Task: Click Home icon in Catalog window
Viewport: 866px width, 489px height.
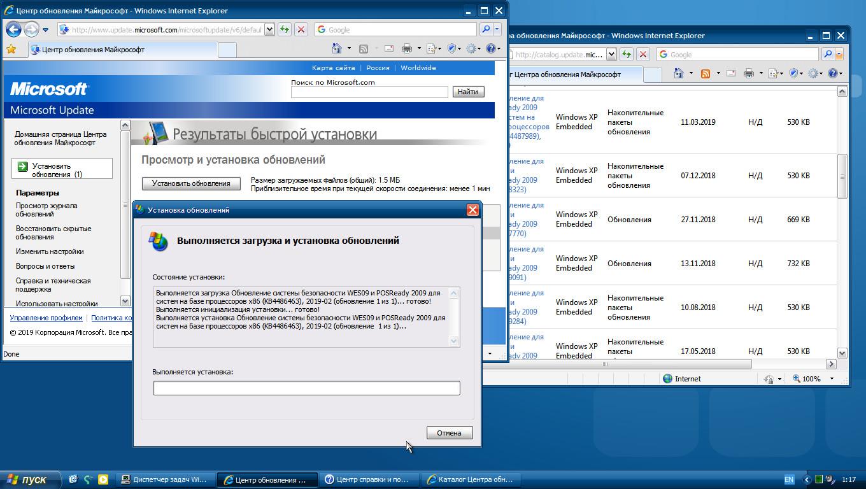Action: [679, 74]
